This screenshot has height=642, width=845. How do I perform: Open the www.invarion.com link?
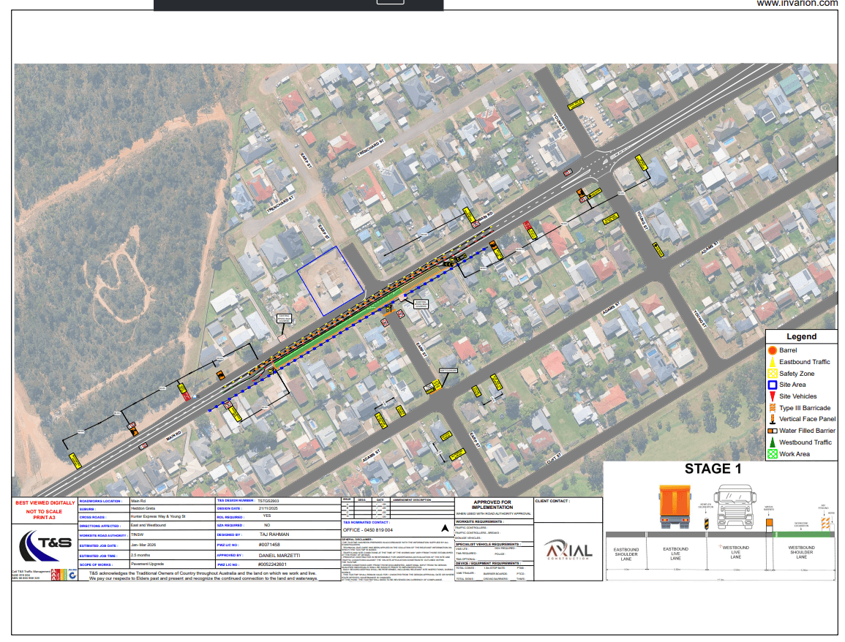pyautogui.click(x=796, y=4)
